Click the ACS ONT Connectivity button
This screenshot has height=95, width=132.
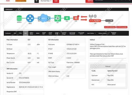(x=110, y=27)
